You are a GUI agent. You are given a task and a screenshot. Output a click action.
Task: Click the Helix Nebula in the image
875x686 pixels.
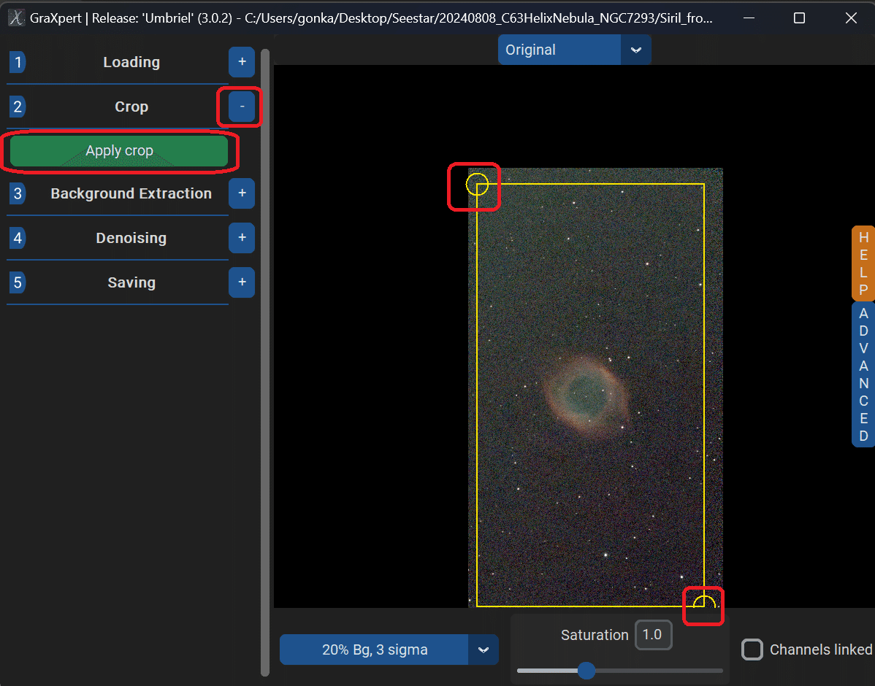(x=586, y=395)
